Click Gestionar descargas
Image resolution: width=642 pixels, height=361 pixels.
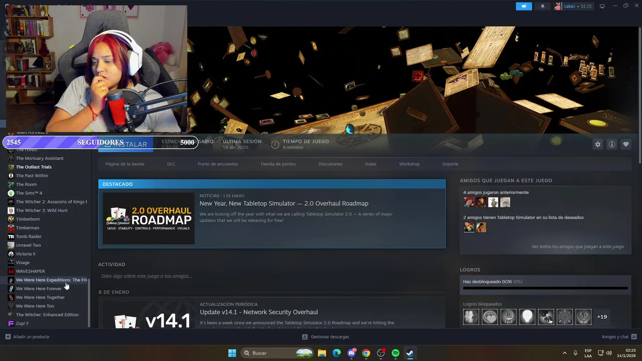pos(326,337)
